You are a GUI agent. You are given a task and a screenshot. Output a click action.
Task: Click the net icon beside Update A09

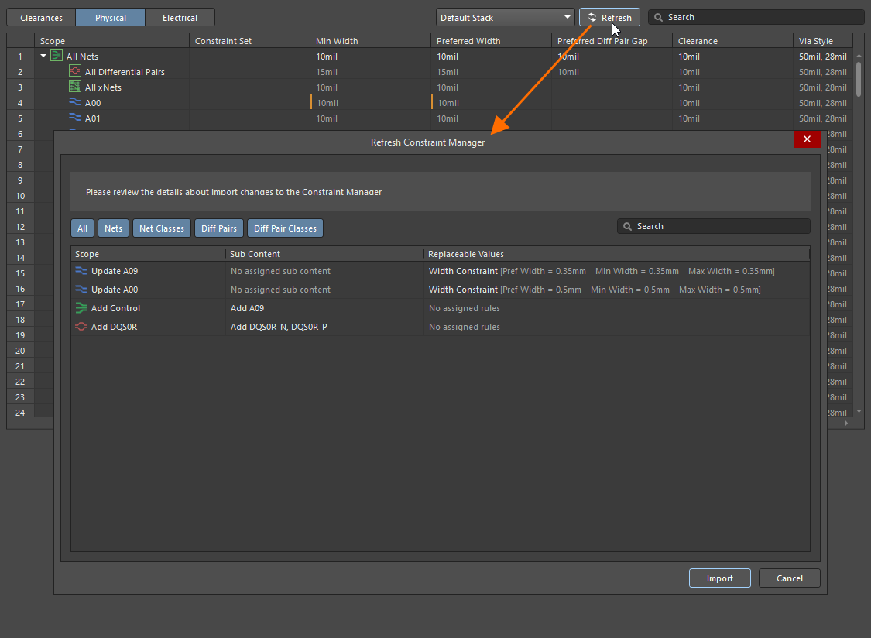coord(81,271)
